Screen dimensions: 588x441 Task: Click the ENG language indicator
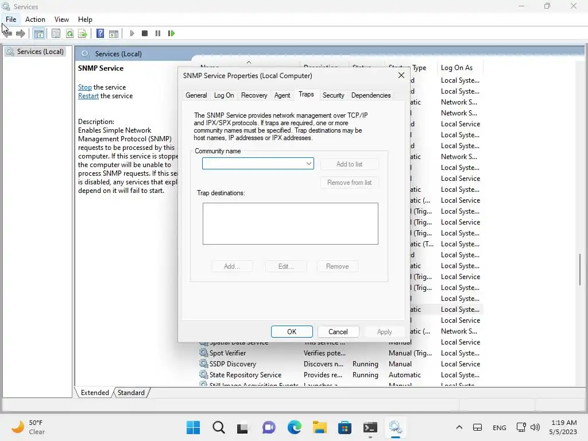[x=499, y=427]
